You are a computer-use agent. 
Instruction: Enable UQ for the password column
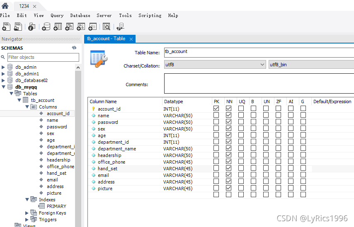[x=241, y=122]
